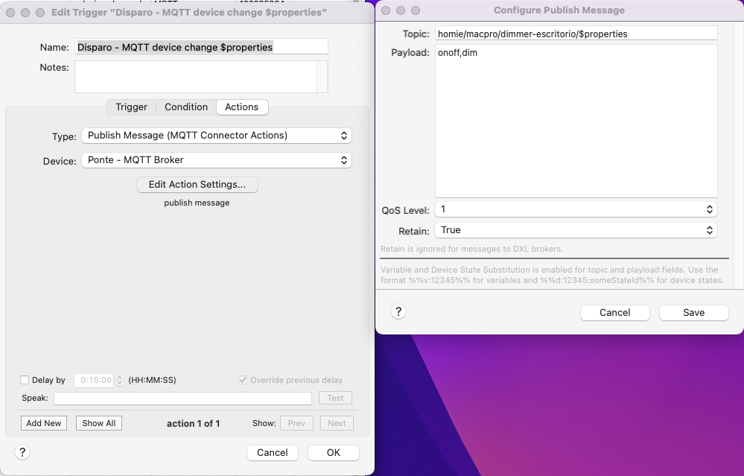
Task: Click the Topic input field
Action: click(x=576, y=34)
